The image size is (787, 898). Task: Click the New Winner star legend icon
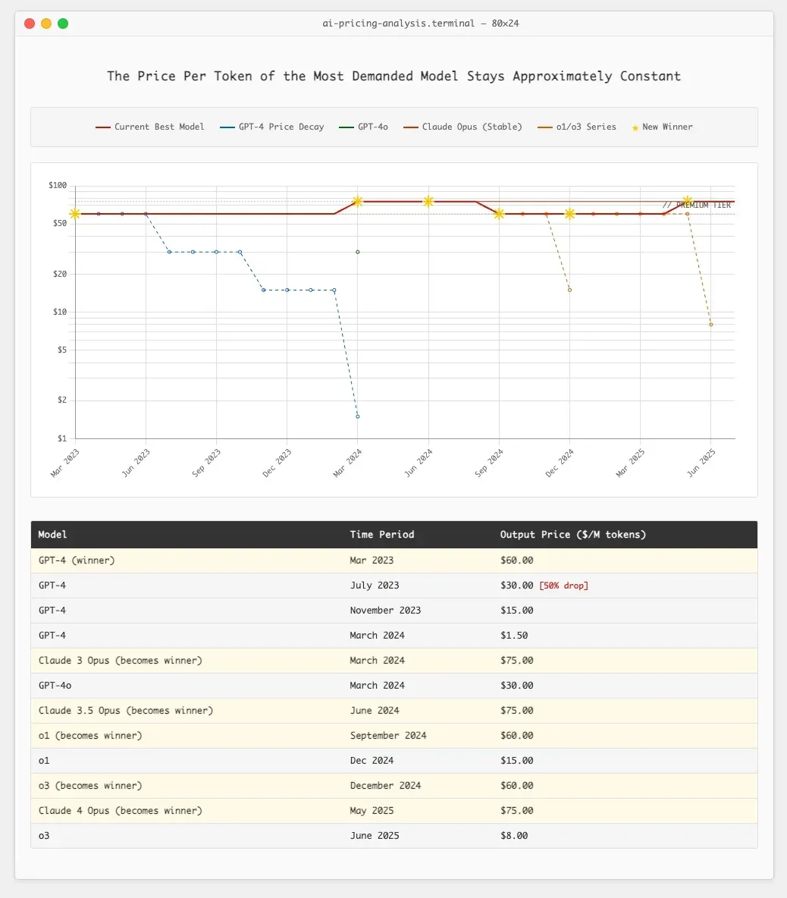click(x=635, y=127)
